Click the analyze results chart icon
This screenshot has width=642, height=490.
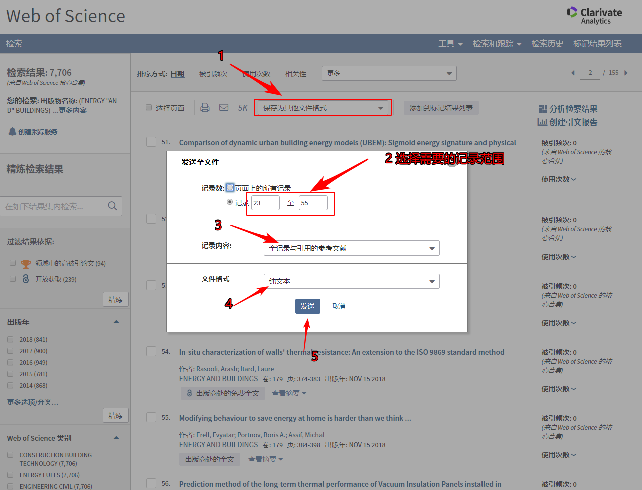pos(542,109)
